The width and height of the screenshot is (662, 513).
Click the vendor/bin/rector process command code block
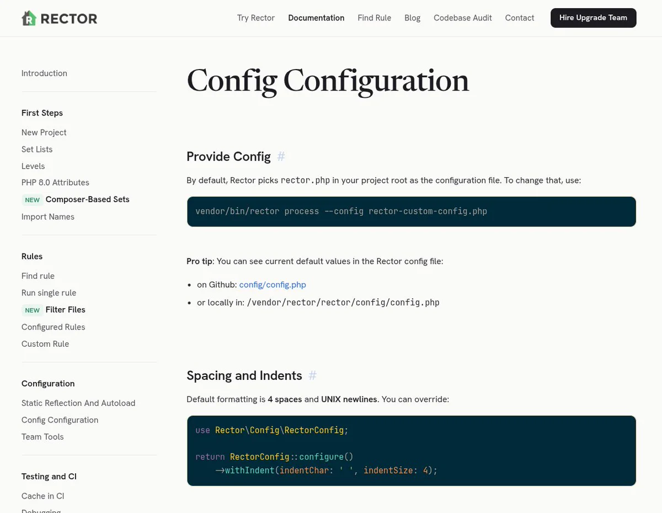411,211
